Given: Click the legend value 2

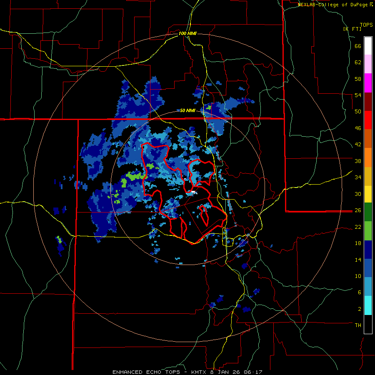Looking at the screenshot, I should 360,309.
